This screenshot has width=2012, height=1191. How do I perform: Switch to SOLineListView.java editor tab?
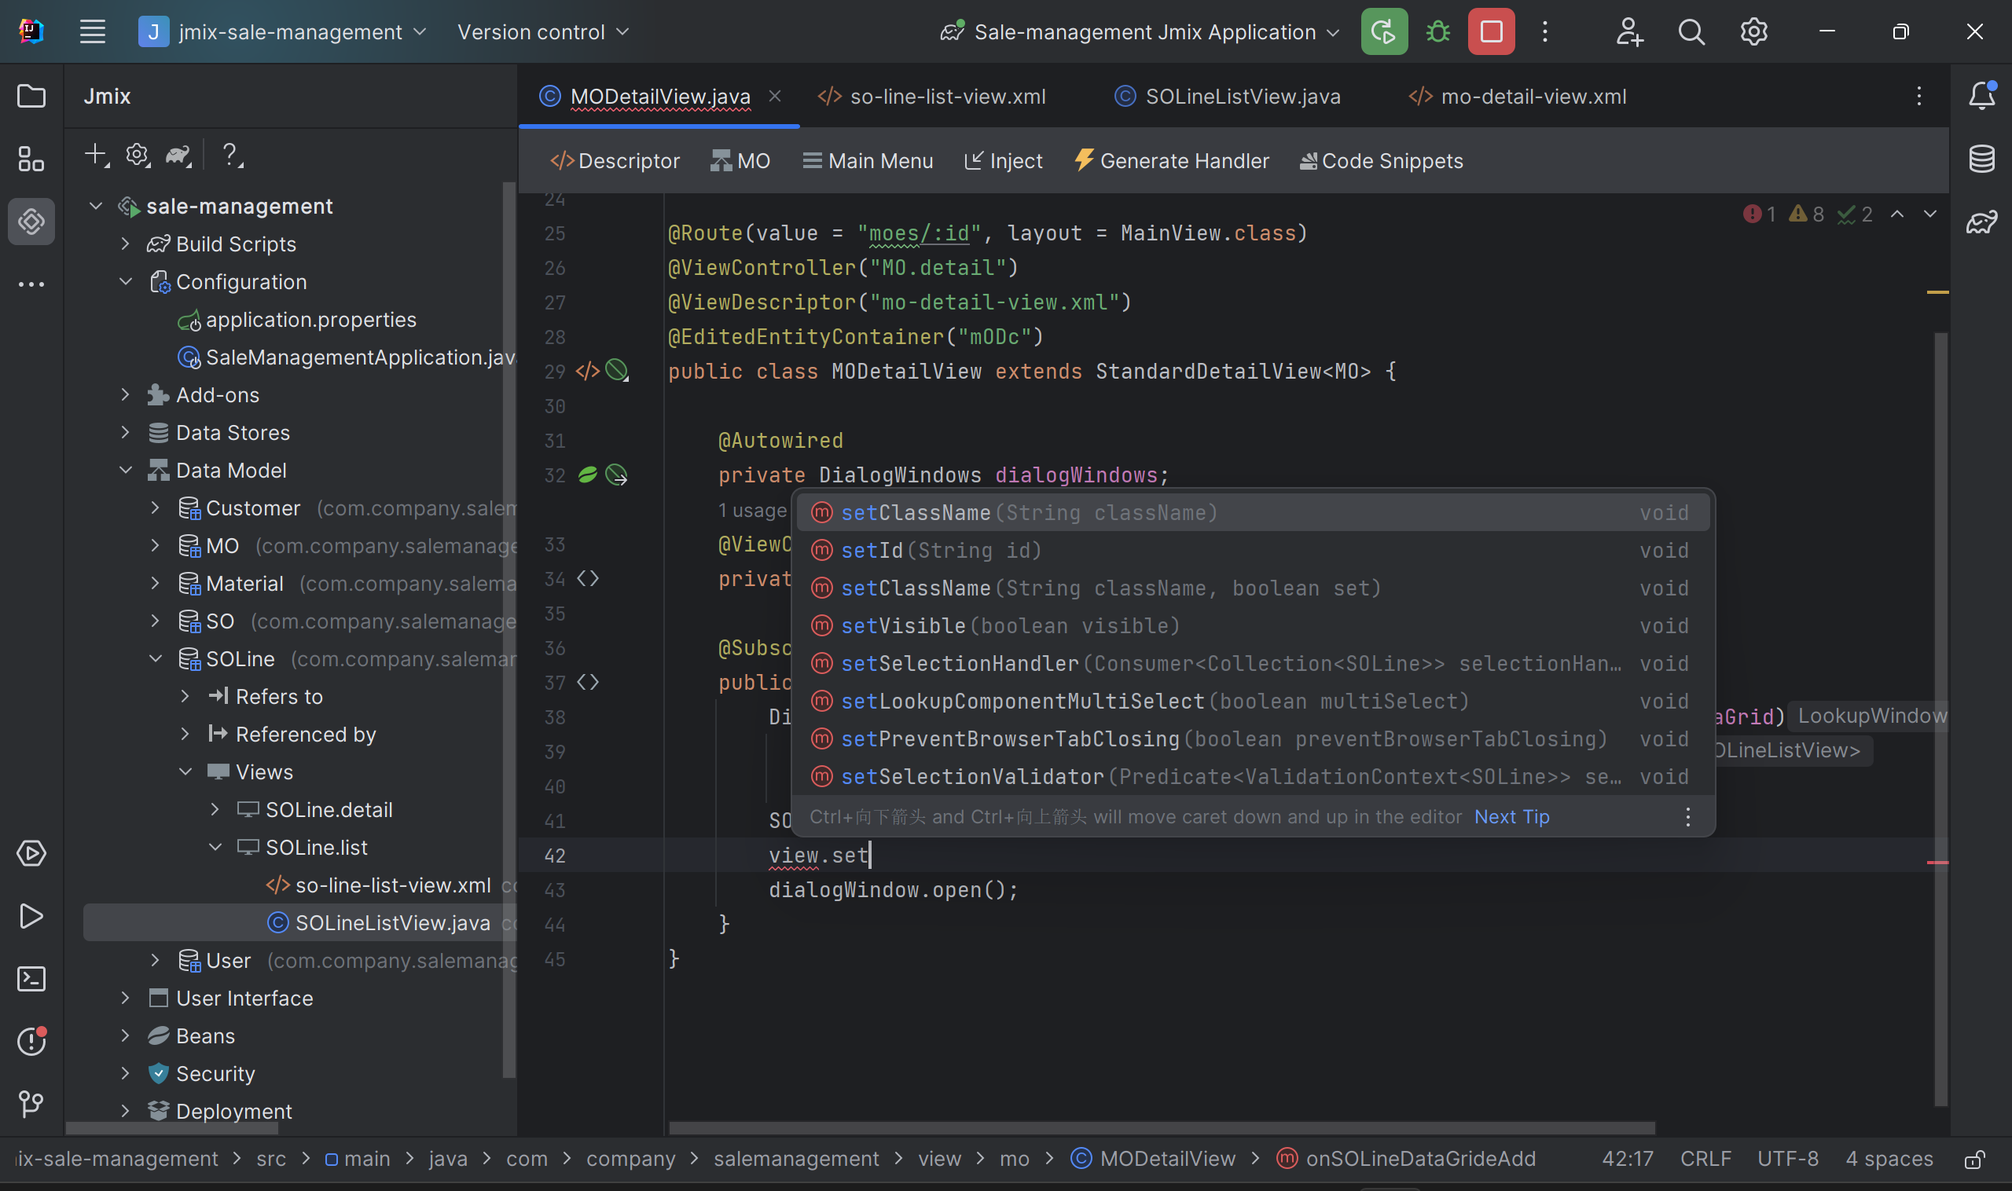(x=1228, y=97)
